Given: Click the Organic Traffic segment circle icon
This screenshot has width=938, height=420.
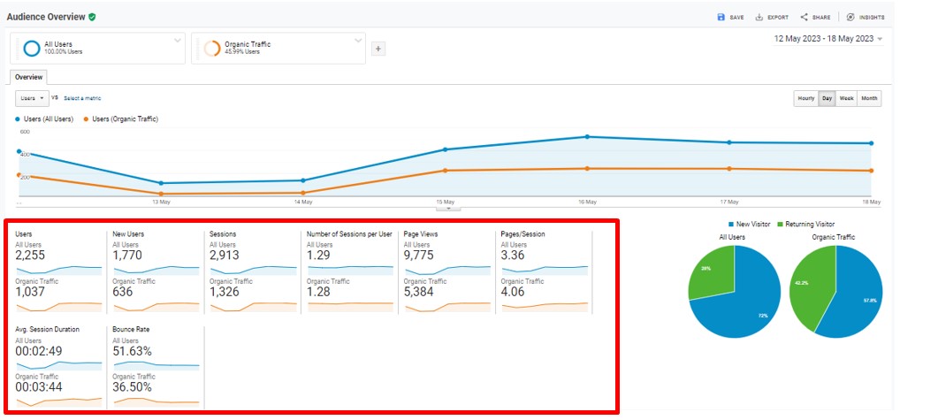Looking at the screenshot, I should [x=212, y=48].
